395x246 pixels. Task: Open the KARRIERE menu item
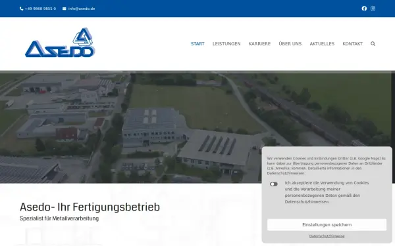click(x=259, y=44)
